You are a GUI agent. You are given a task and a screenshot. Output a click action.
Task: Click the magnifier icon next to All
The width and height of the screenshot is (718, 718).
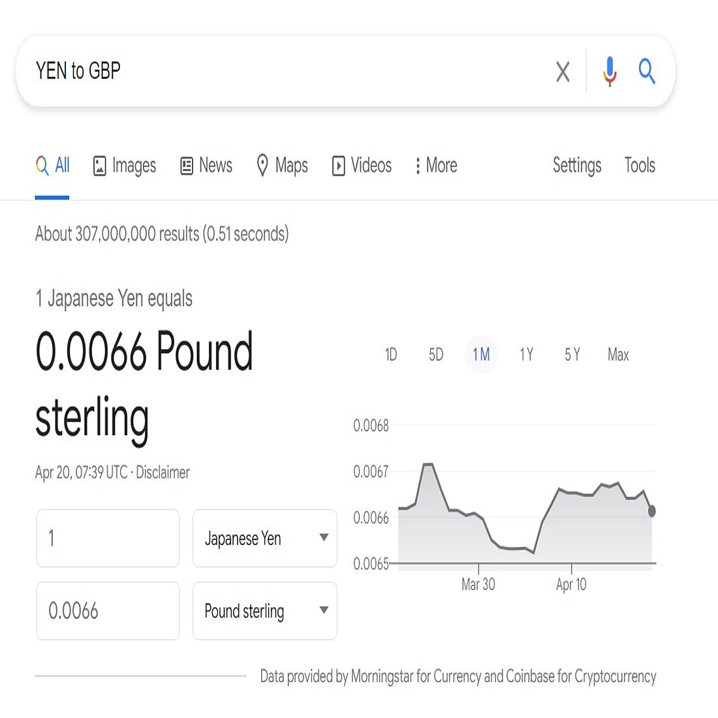pyautogui.click(x=42, y=165)
